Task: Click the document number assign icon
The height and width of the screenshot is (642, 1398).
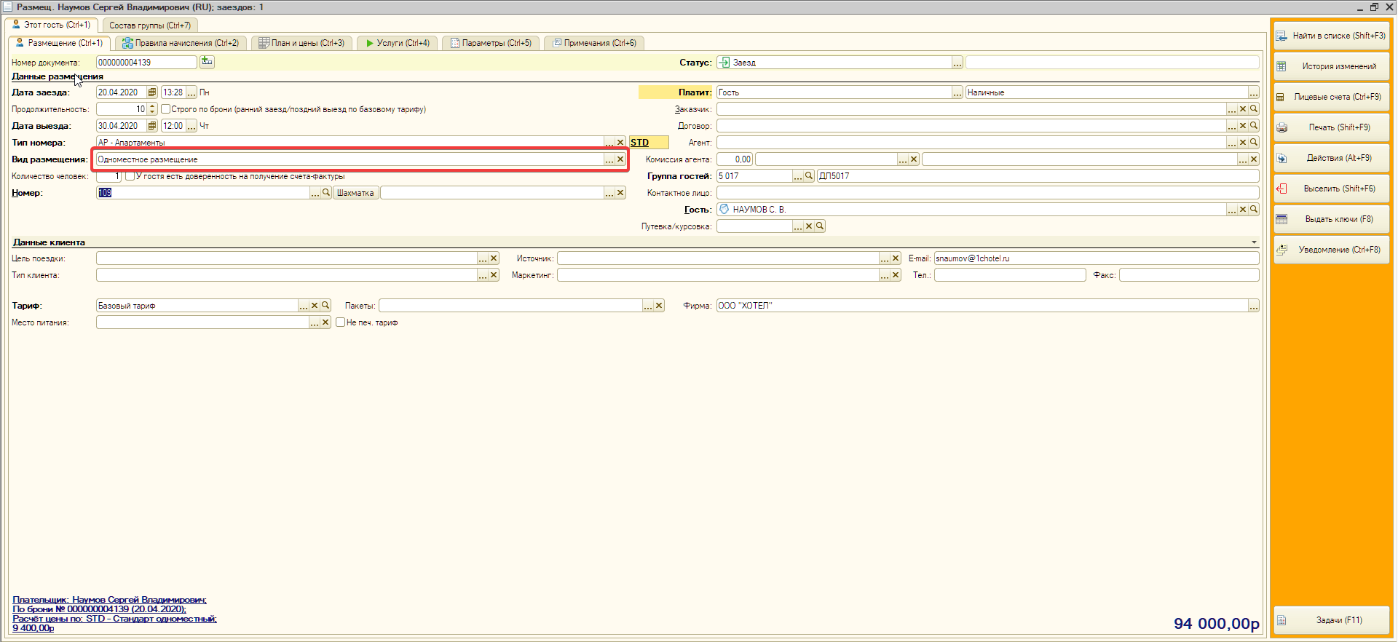Action: [207, 62]
